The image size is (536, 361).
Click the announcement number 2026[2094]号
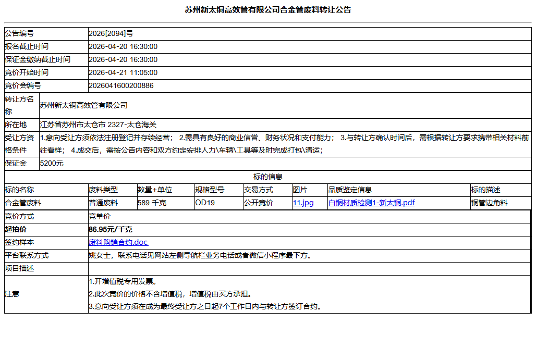click(x=111, y=33)
